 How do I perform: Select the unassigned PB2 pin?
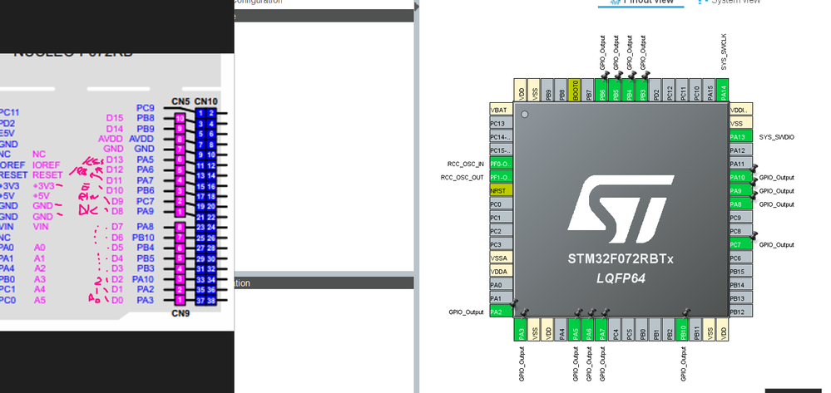670,329
